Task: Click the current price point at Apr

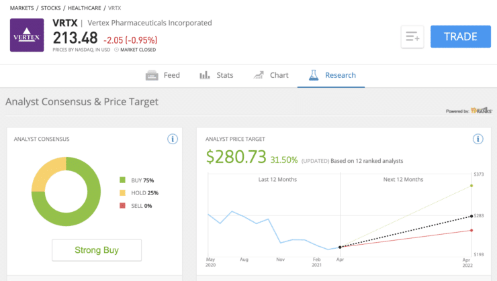Action: [340, 247]
